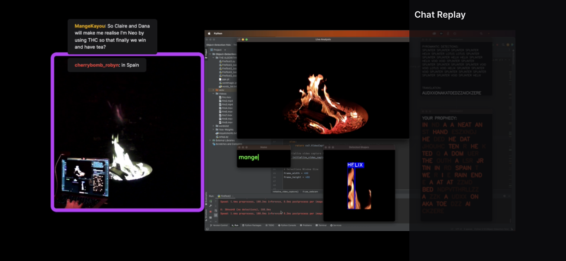Toggle soft-wrap in Run console
The image size is (566, 261).
point(216,211)
